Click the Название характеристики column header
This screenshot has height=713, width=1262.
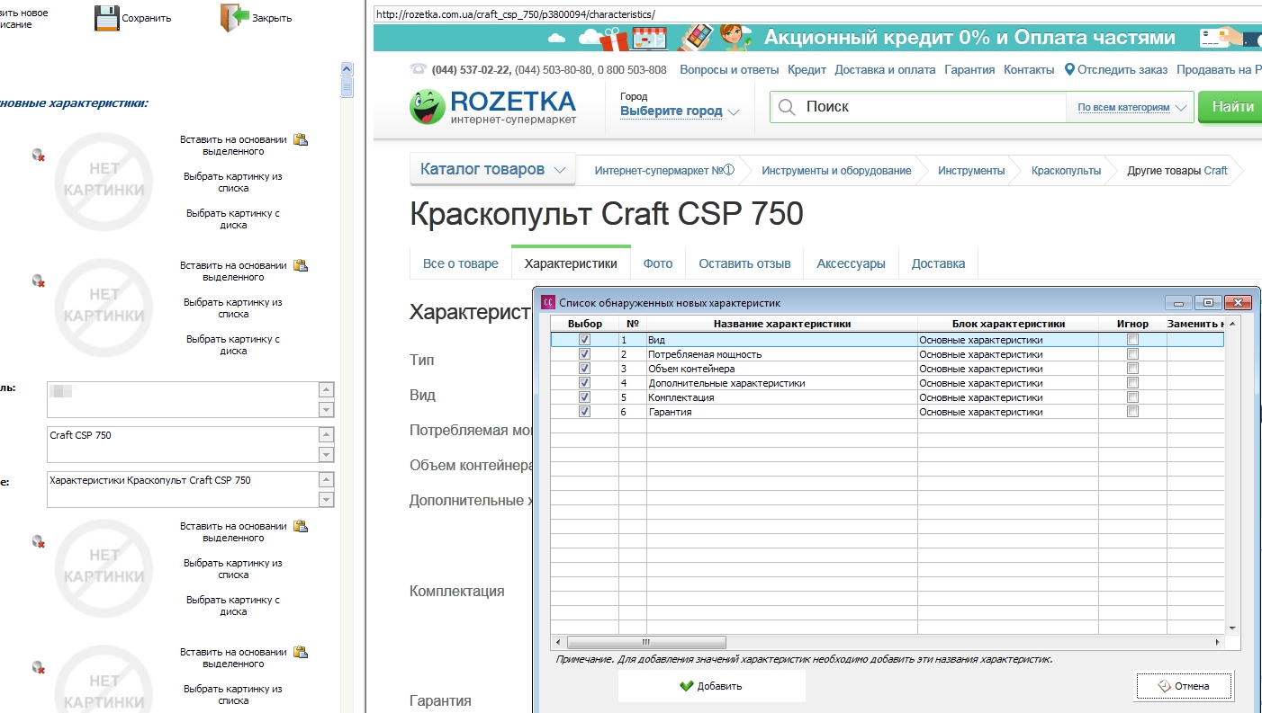click(x=782, y=324)
